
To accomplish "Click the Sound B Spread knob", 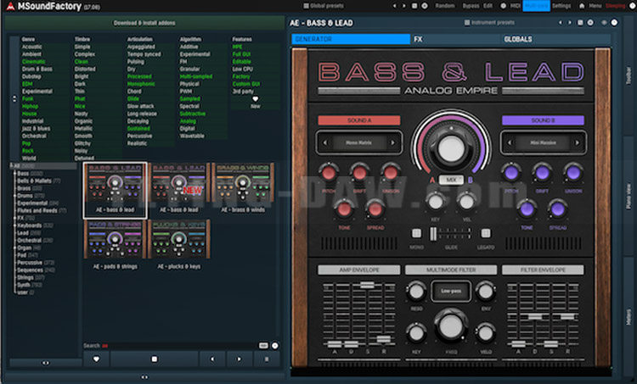I will 558,209.
